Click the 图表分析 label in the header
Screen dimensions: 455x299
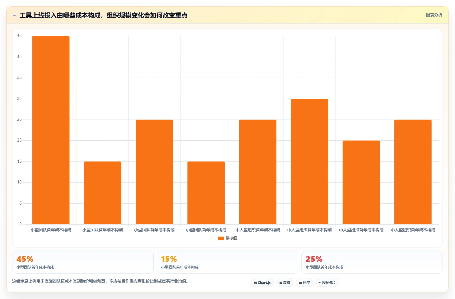pos(434,15)
